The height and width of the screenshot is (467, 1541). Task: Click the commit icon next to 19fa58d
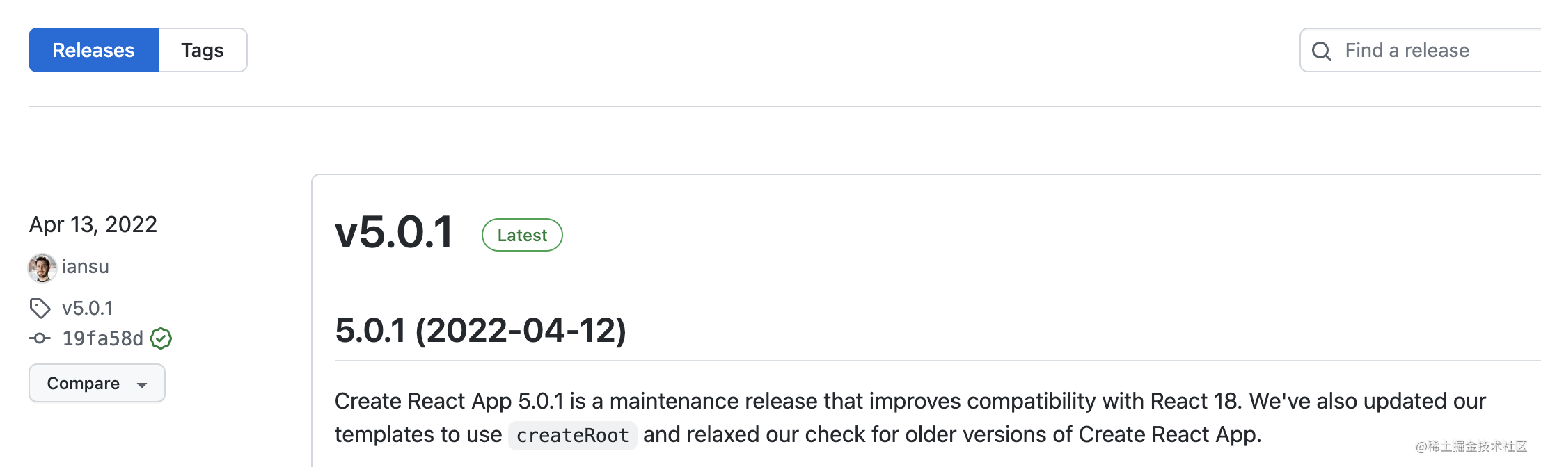click(x=40, y=338)
